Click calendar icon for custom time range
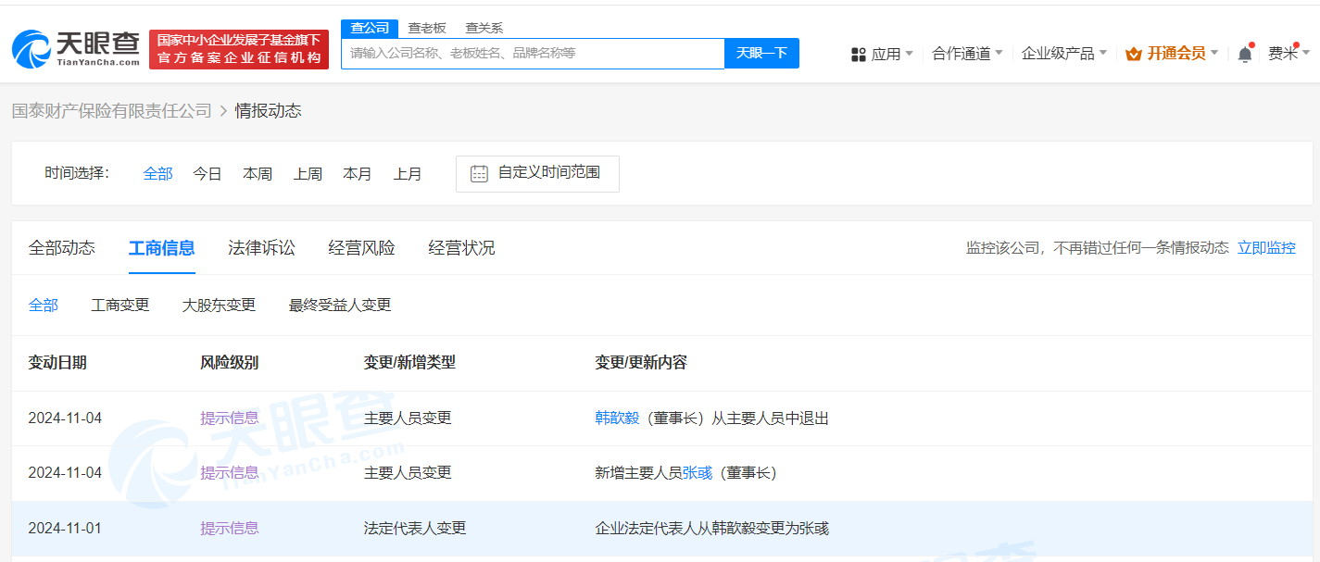 [x=479, y=173]
